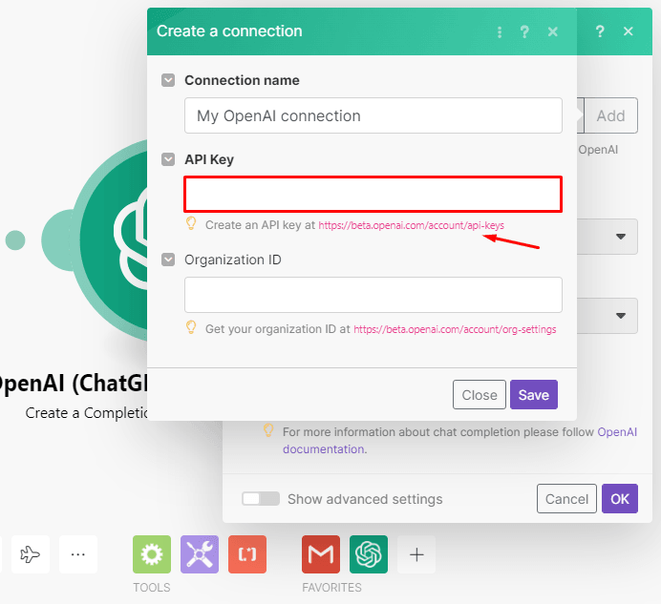Open the green Tools gear icon
The height and width of the screenshot is (604, 661).
[152, 554]
